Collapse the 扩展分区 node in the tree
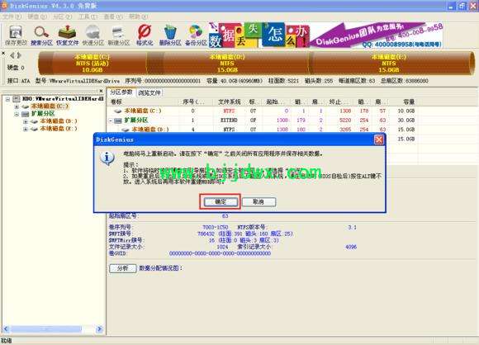Screen dimensions: 479x345 coord(17,114)
